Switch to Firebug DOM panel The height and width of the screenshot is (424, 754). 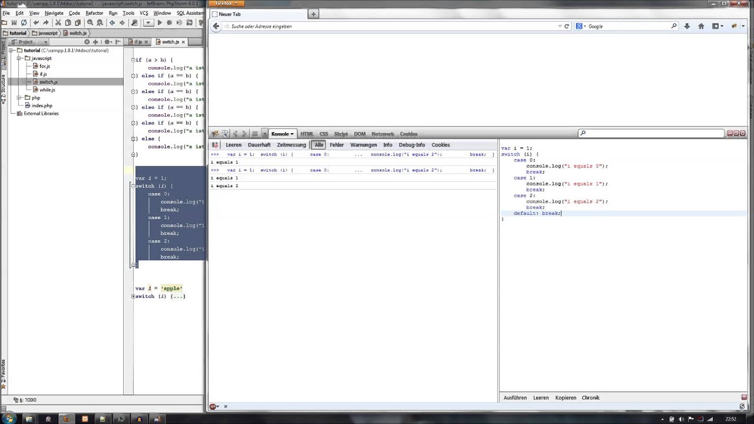[x=359, y=134]
